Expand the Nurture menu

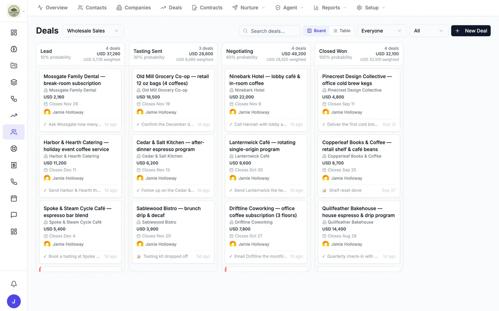(x=249, y=8)
